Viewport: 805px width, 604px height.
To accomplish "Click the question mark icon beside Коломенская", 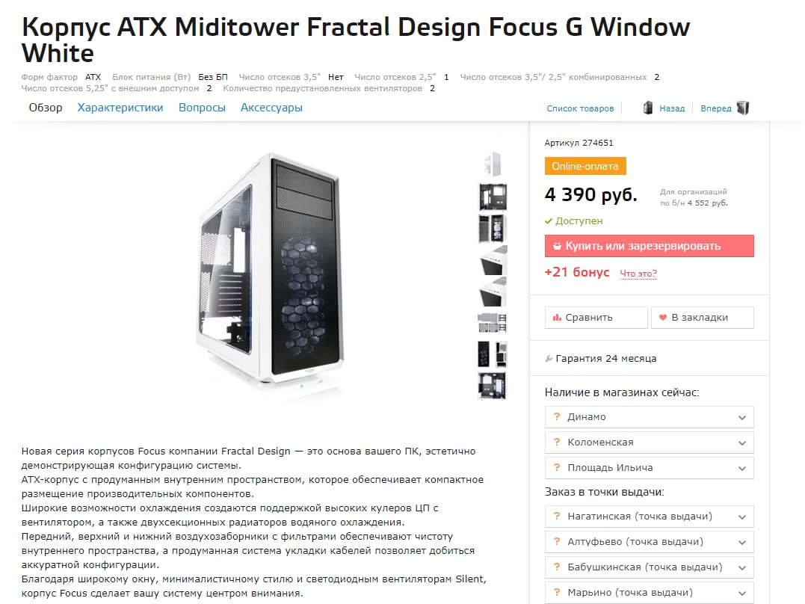I will (x=557, y=442).
